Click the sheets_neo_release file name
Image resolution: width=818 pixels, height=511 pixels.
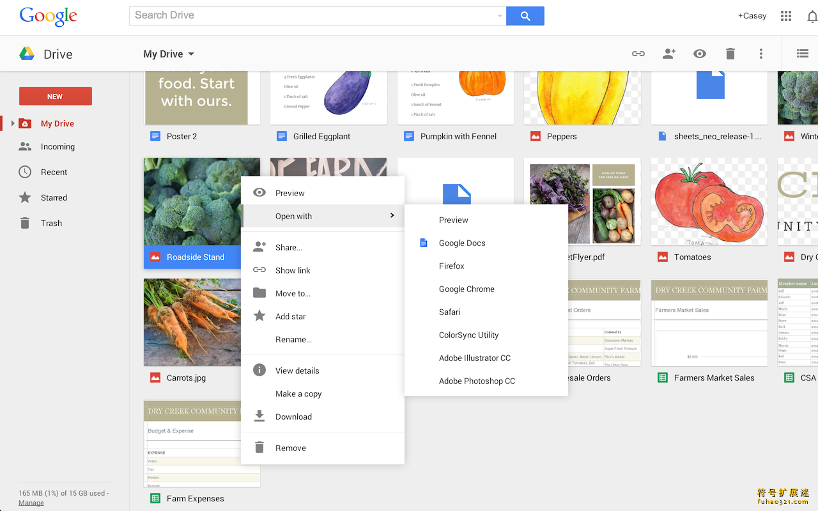pyautogui.click(x=718, y=136)
